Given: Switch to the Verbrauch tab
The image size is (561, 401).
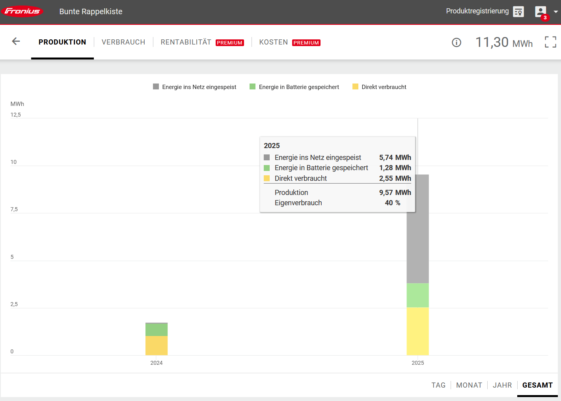Looking at the screenshot, I should click(x=123, y=42).
